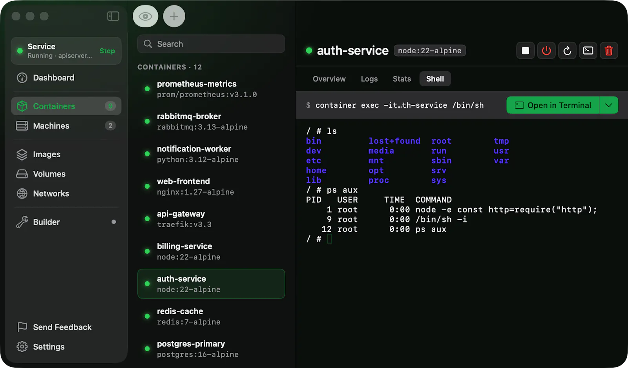Click the search magnifier icon

[148, 44]
